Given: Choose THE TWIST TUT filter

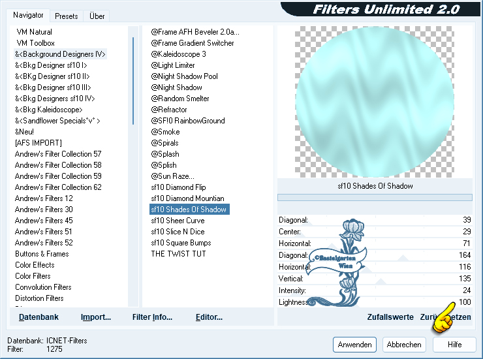Looking at the screenshot, I should coord(178,254).
